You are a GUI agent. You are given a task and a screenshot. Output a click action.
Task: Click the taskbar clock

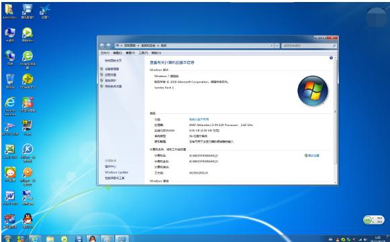point(377,239)
